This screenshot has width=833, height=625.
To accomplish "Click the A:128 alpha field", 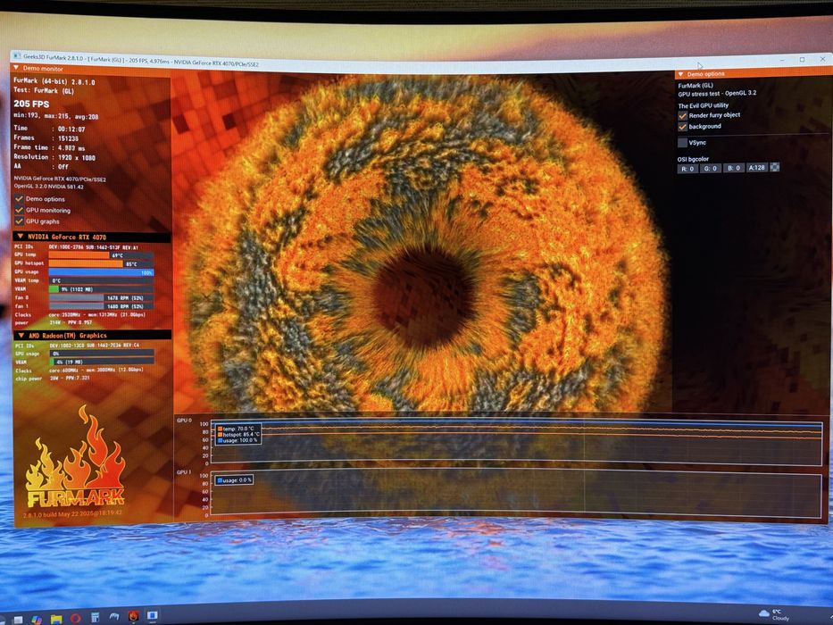I will coord(756,168).
